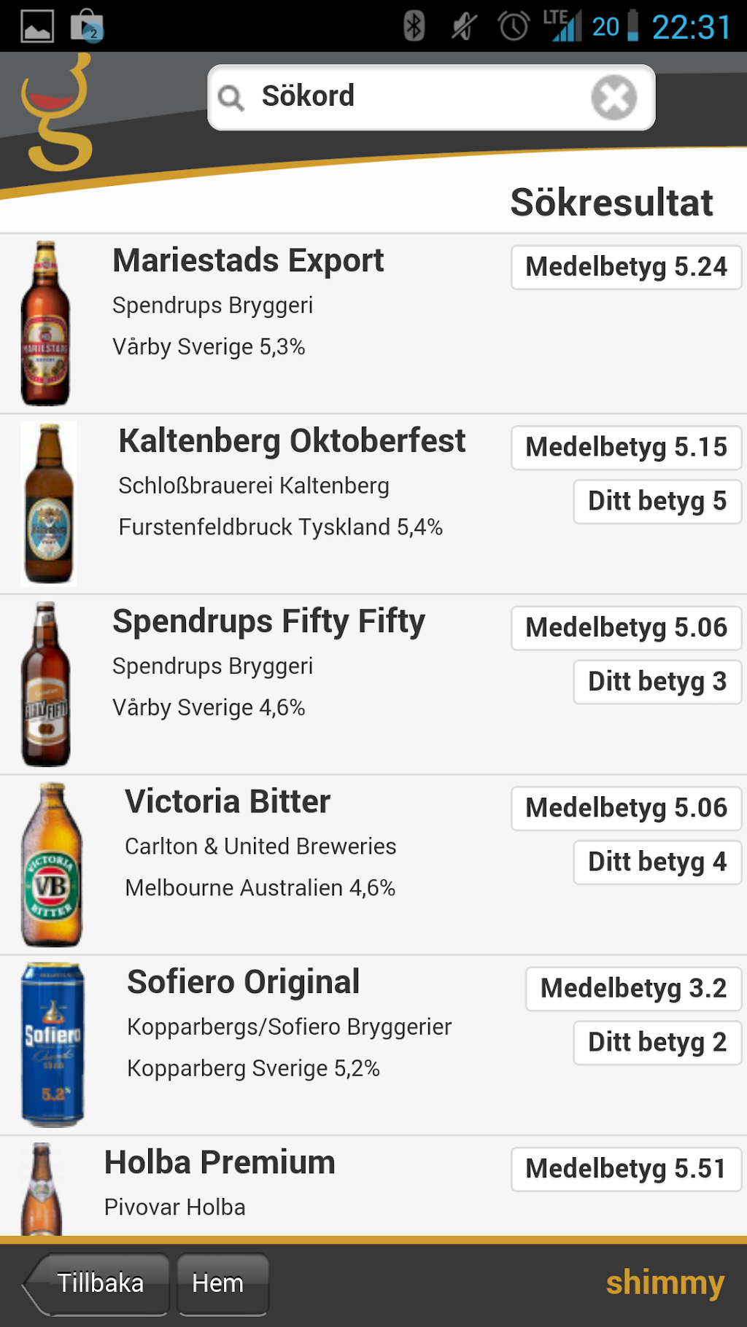Open the Play Store updates notification
Screen dimensions: 747x1327
pos(87,27)
